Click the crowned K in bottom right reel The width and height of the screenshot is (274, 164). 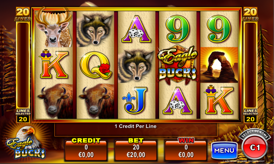[x=218, y=100]
